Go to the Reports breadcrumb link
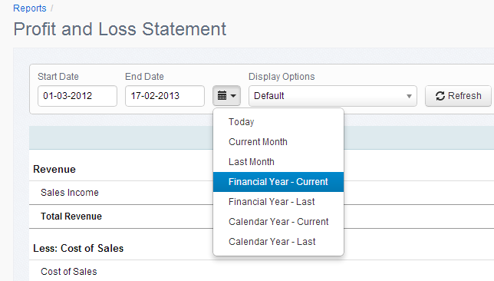This screenshot has width=494, height=281. pyautogui.click(x=30, y=8)
